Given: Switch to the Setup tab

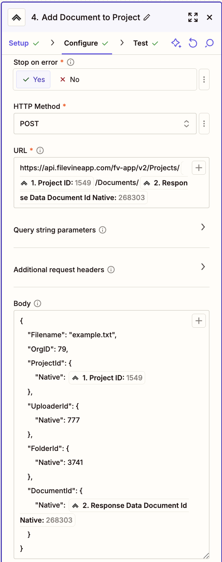Looking at the screenshot, I should pos(19,43).
